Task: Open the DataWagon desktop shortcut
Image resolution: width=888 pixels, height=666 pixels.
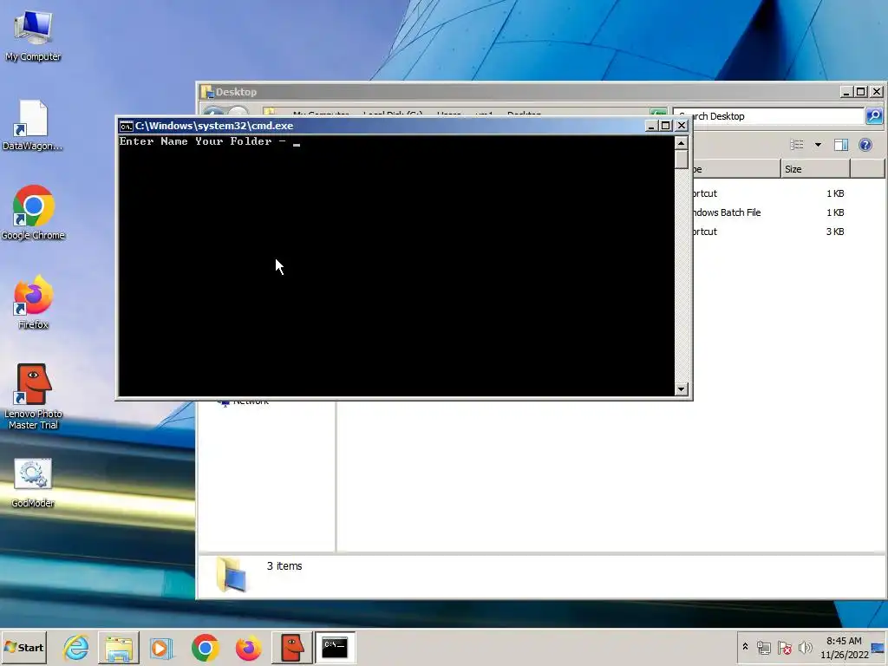Action: [x=33, y=126]
